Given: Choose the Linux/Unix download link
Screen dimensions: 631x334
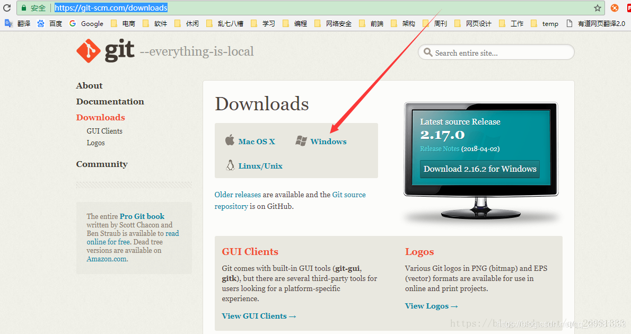Looking at the screenshot, I should point(260,166).
